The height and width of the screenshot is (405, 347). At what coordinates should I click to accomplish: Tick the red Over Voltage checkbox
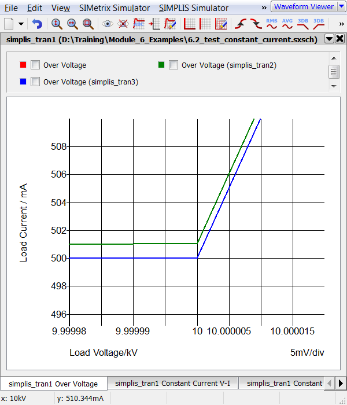(x=35, y=65)
